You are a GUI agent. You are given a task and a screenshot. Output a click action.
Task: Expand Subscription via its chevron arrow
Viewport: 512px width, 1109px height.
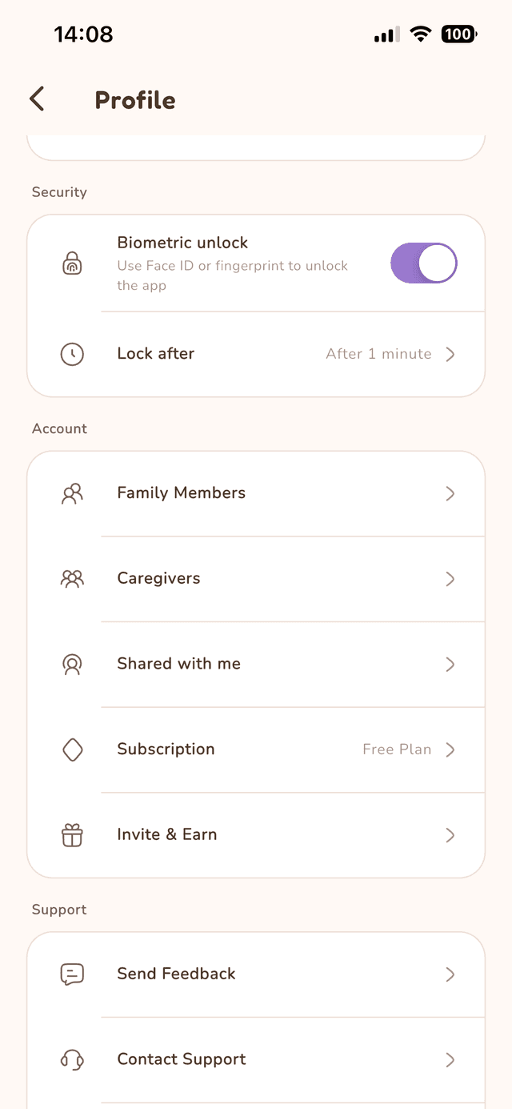(x=450, y=749)
